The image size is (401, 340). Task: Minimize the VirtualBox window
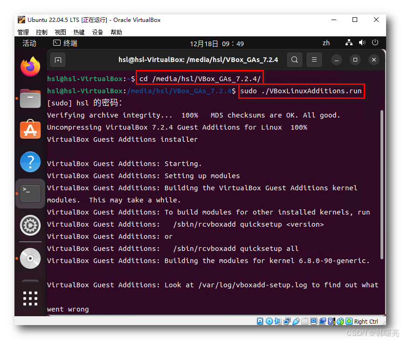click(x=334, y=20)
